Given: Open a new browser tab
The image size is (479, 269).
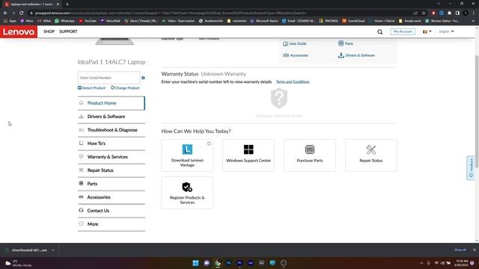Looking at the screenshot, I should 67,4.
